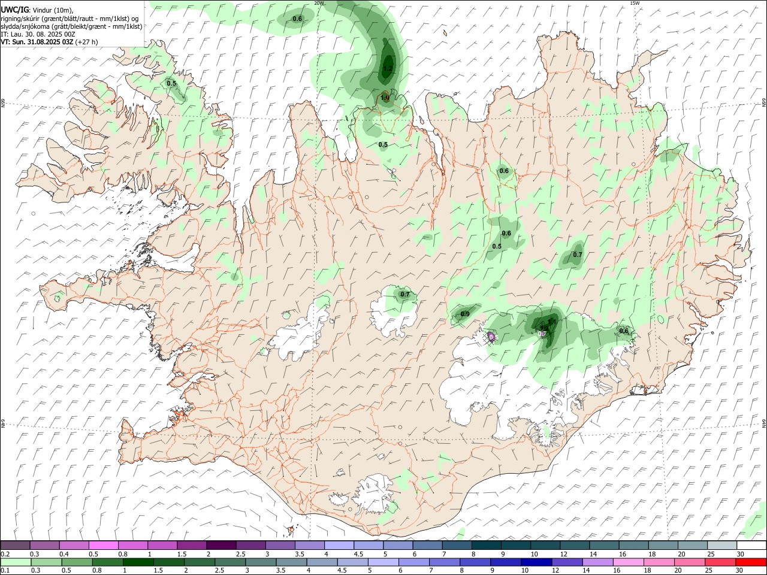Image resolution: width=767 pixels, height=575 pixels.
Task: Select upper legend swatch labeled 0.2
Action: [x=15, y=545]
